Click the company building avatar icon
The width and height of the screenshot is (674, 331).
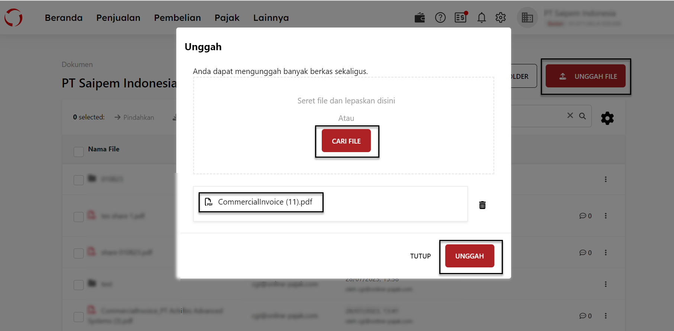[527, 17]
